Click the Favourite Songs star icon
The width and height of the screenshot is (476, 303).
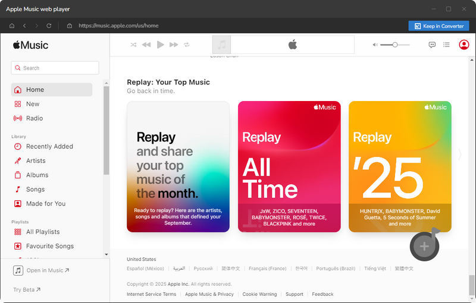pyautogui.click(x=18, y=246)
